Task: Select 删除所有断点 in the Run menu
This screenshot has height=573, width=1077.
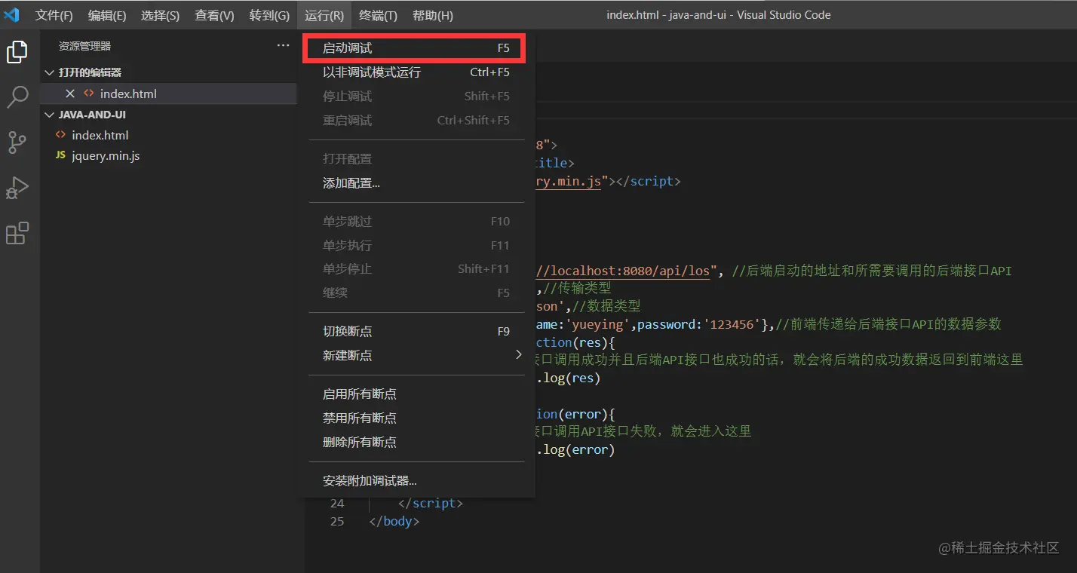Action: [x=416, y=443]
